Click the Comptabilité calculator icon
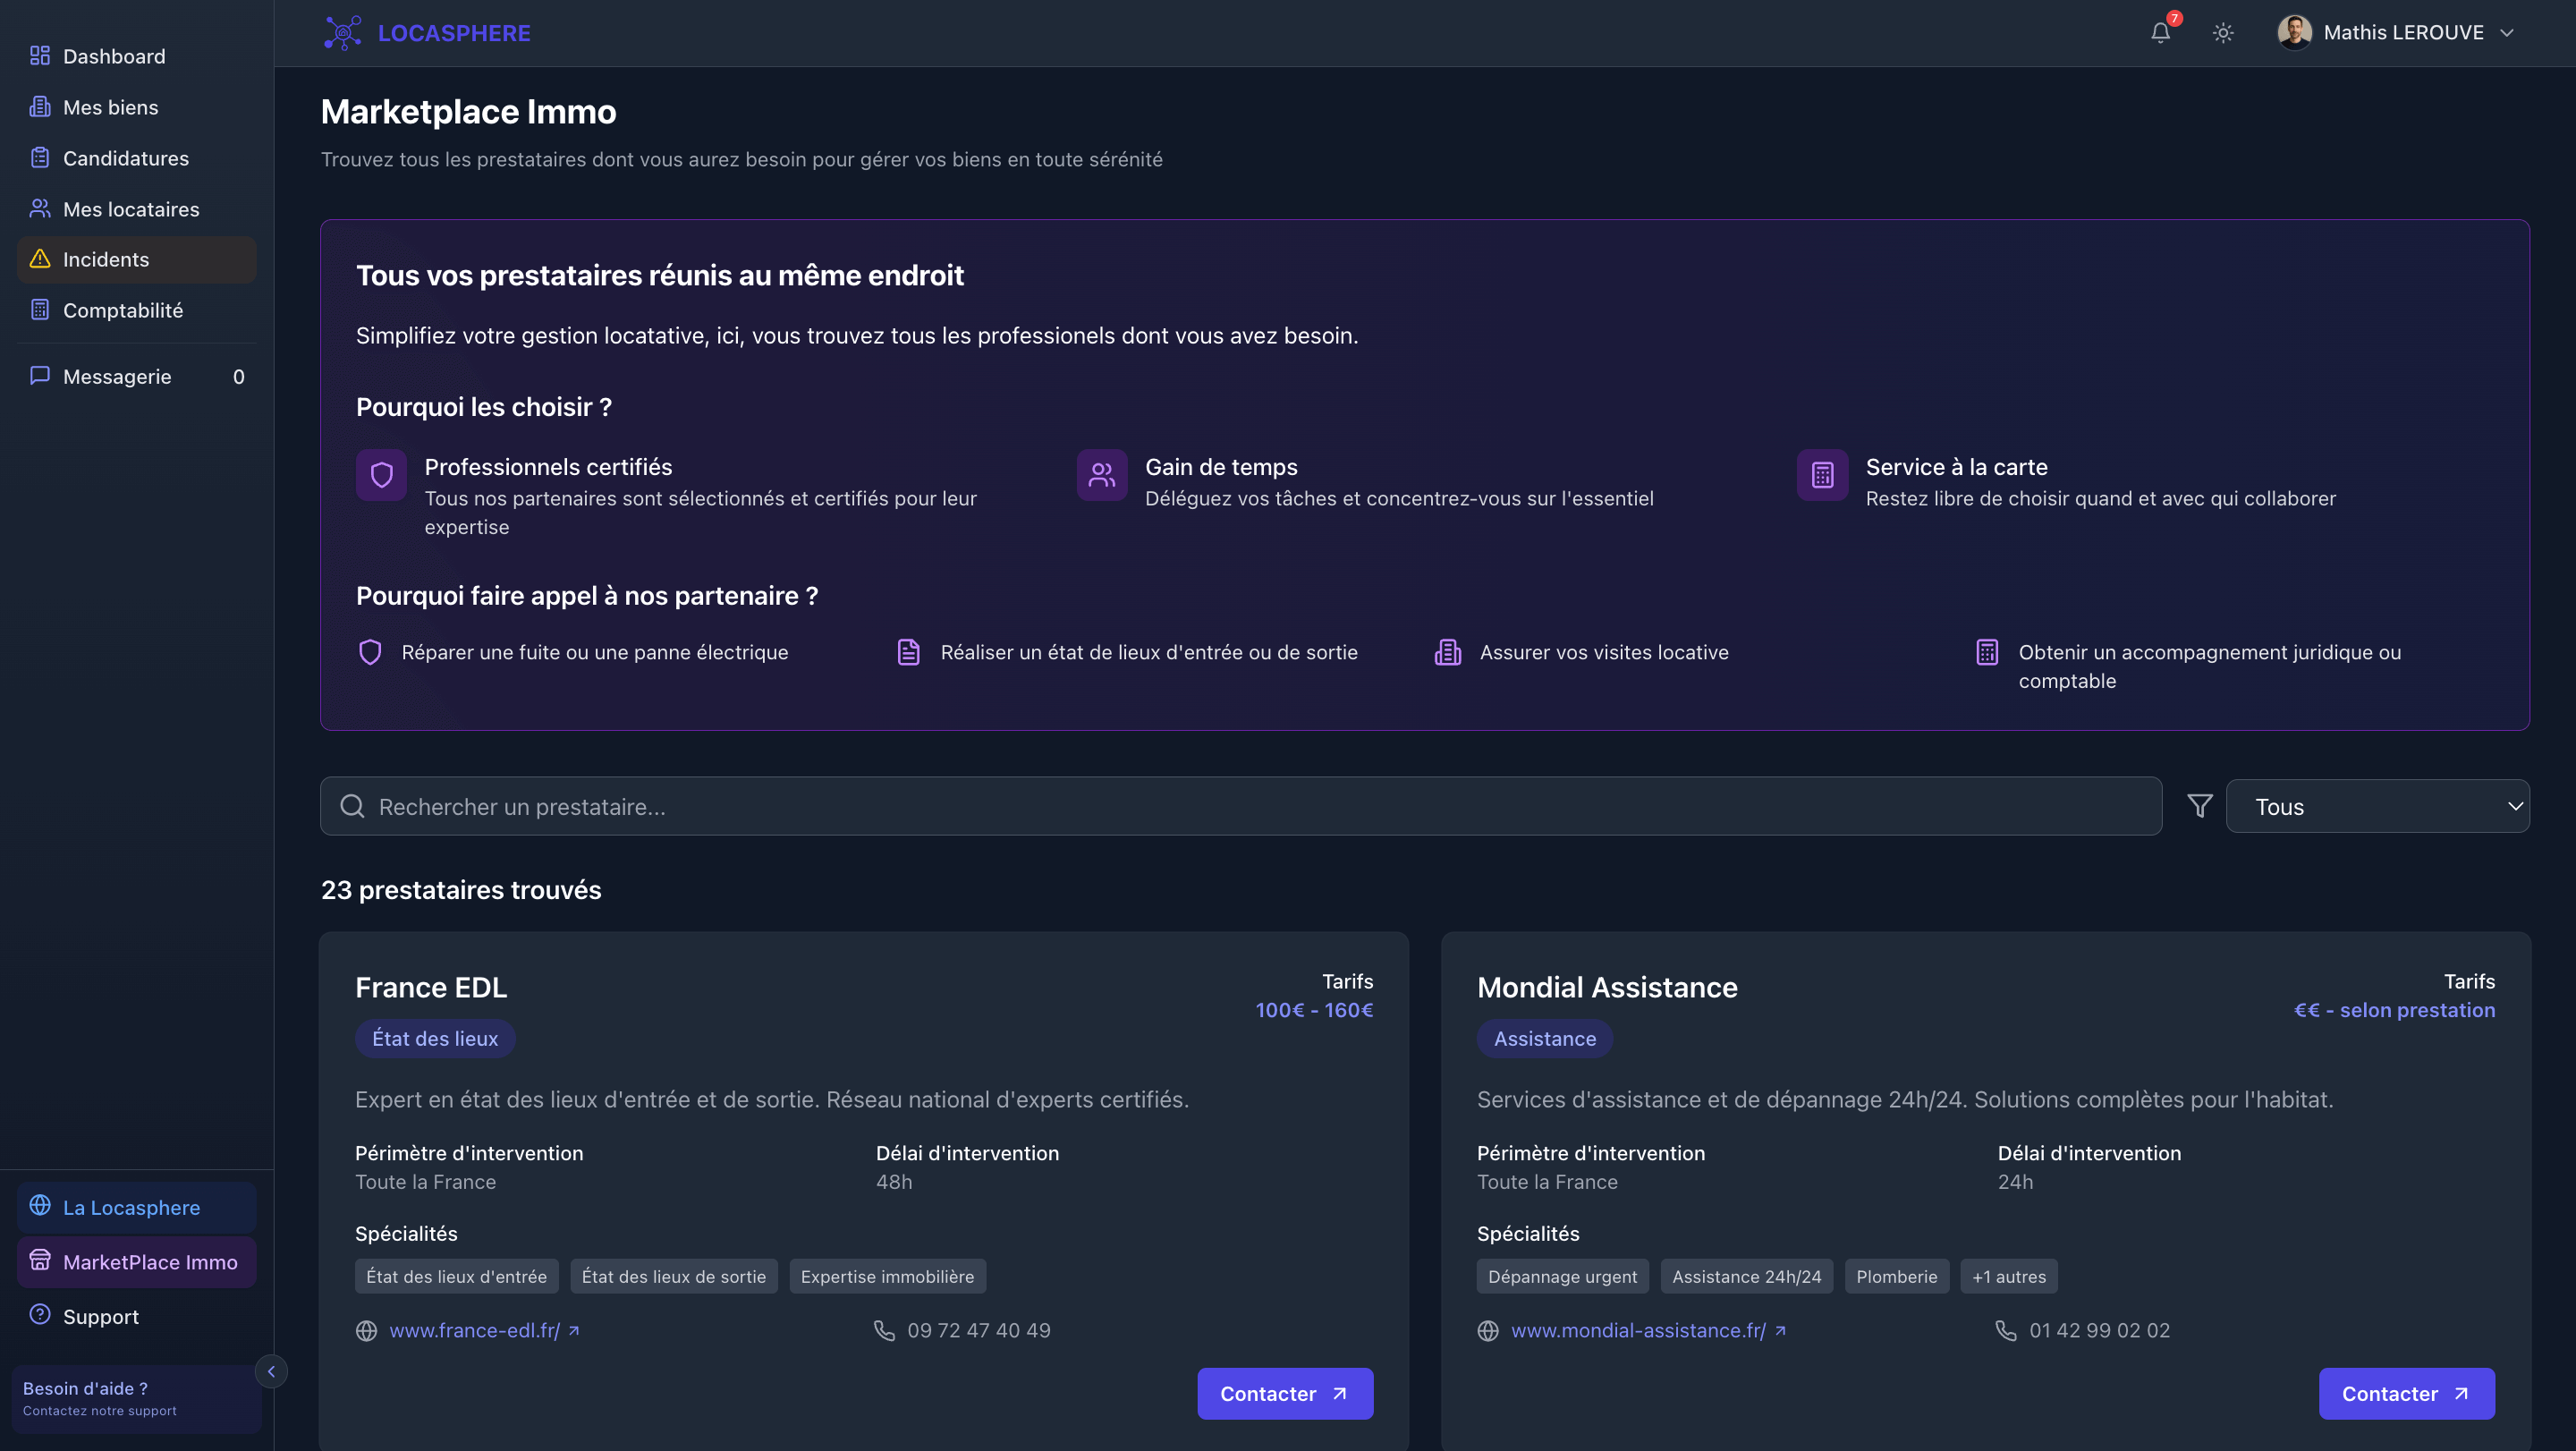This screenshot has height=1451, width=2576. tap(40, 310)
